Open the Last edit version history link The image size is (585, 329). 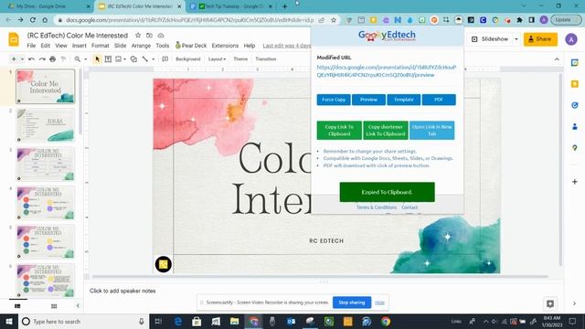click(286, 46)
